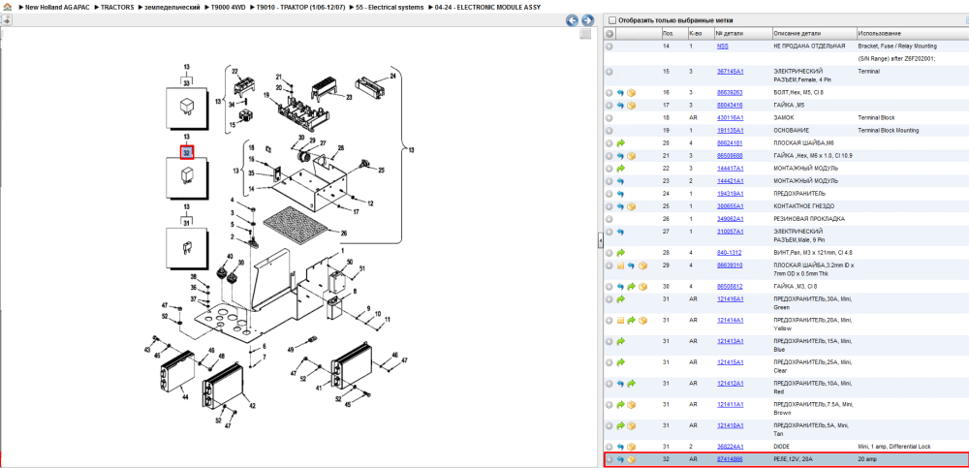Click note icon for part 86639310
The width and height of the screenshot is (969, 468).
pyautogui.click(x=620, y=265)
